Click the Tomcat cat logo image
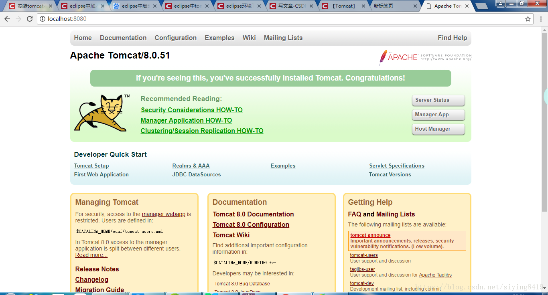 pos(102,113)
